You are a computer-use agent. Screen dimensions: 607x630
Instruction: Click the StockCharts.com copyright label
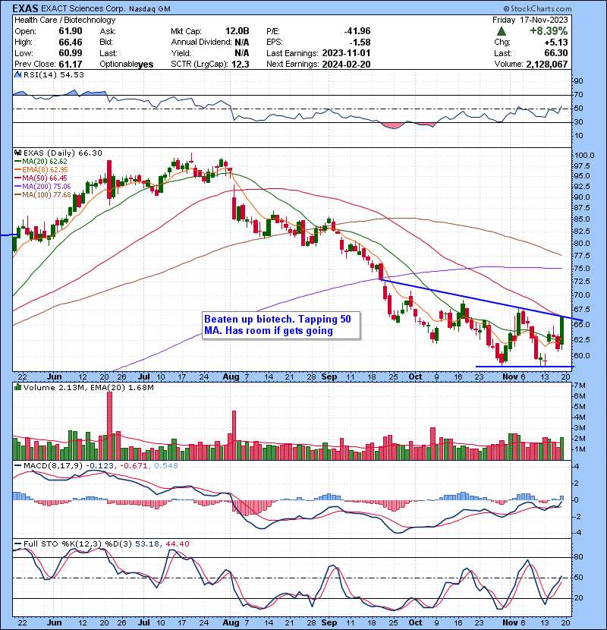click(537, 8)
